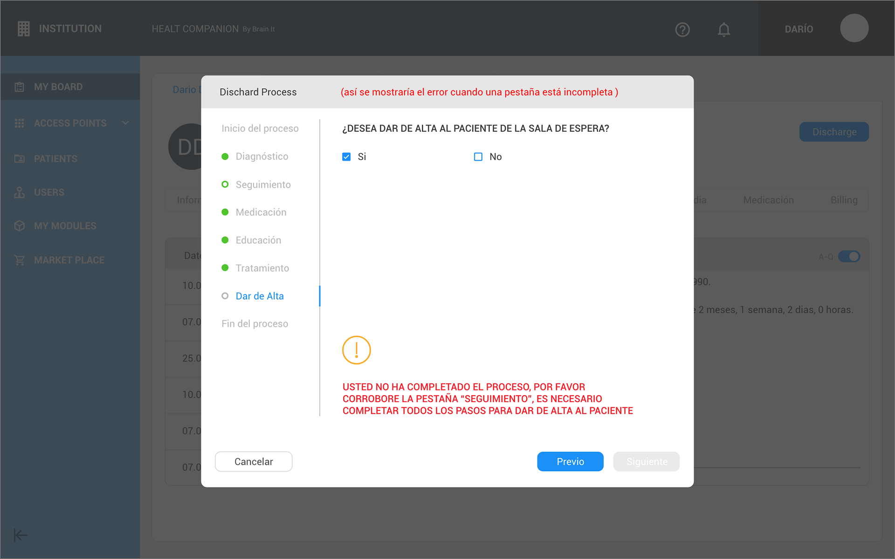The width and height of the screenshot is (895, 559).
Task: Click the Siguiente button
Action: pos(647,462)
